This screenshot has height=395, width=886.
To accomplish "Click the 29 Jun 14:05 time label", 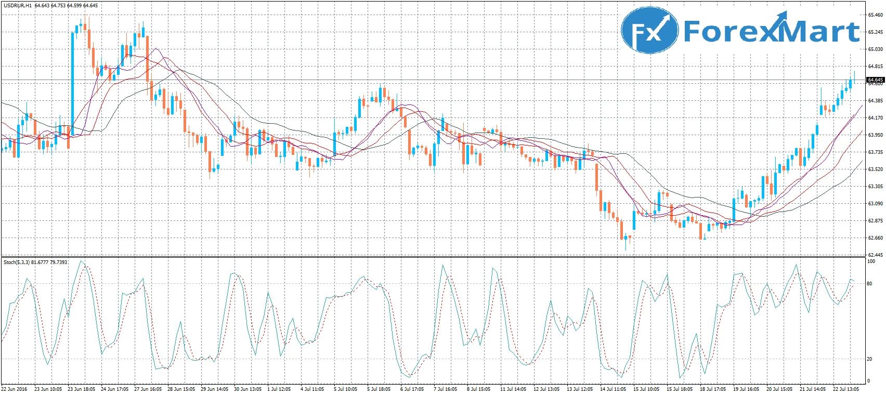I will pos(214,388).
